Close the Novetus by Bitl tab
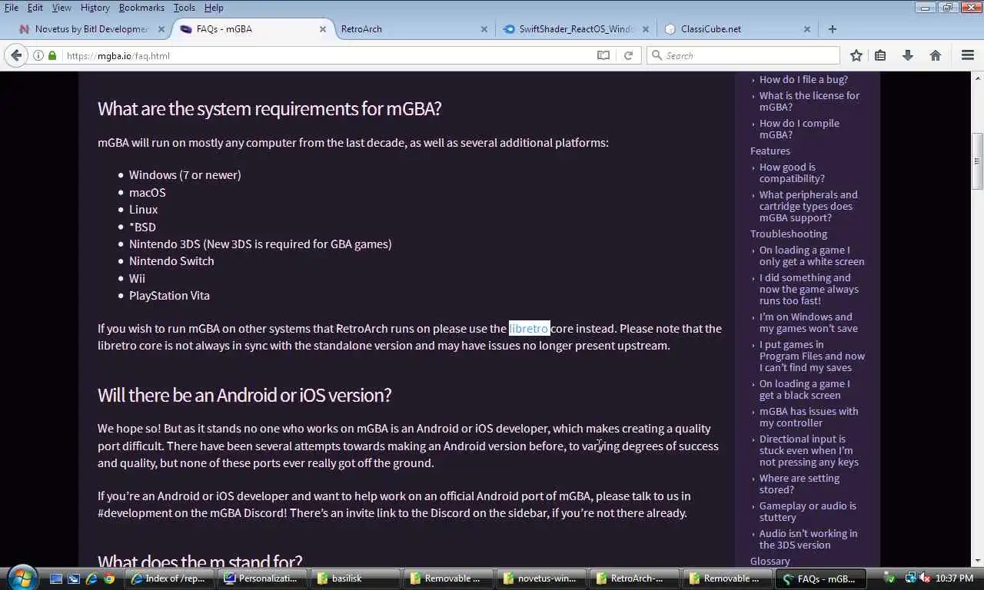Viewport: 984px width, 590px height. [161, 29]
